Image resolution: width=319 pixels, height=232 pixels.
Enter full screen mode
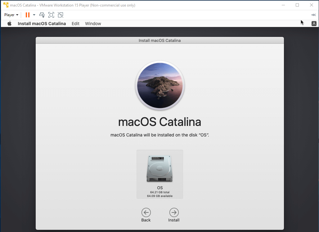[x=51, y=15]
